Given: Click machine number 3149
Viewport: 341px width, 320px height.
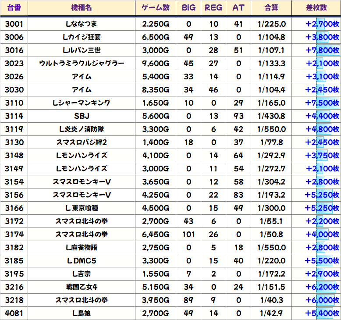Looking at the screenshot, I should [14, 169].
